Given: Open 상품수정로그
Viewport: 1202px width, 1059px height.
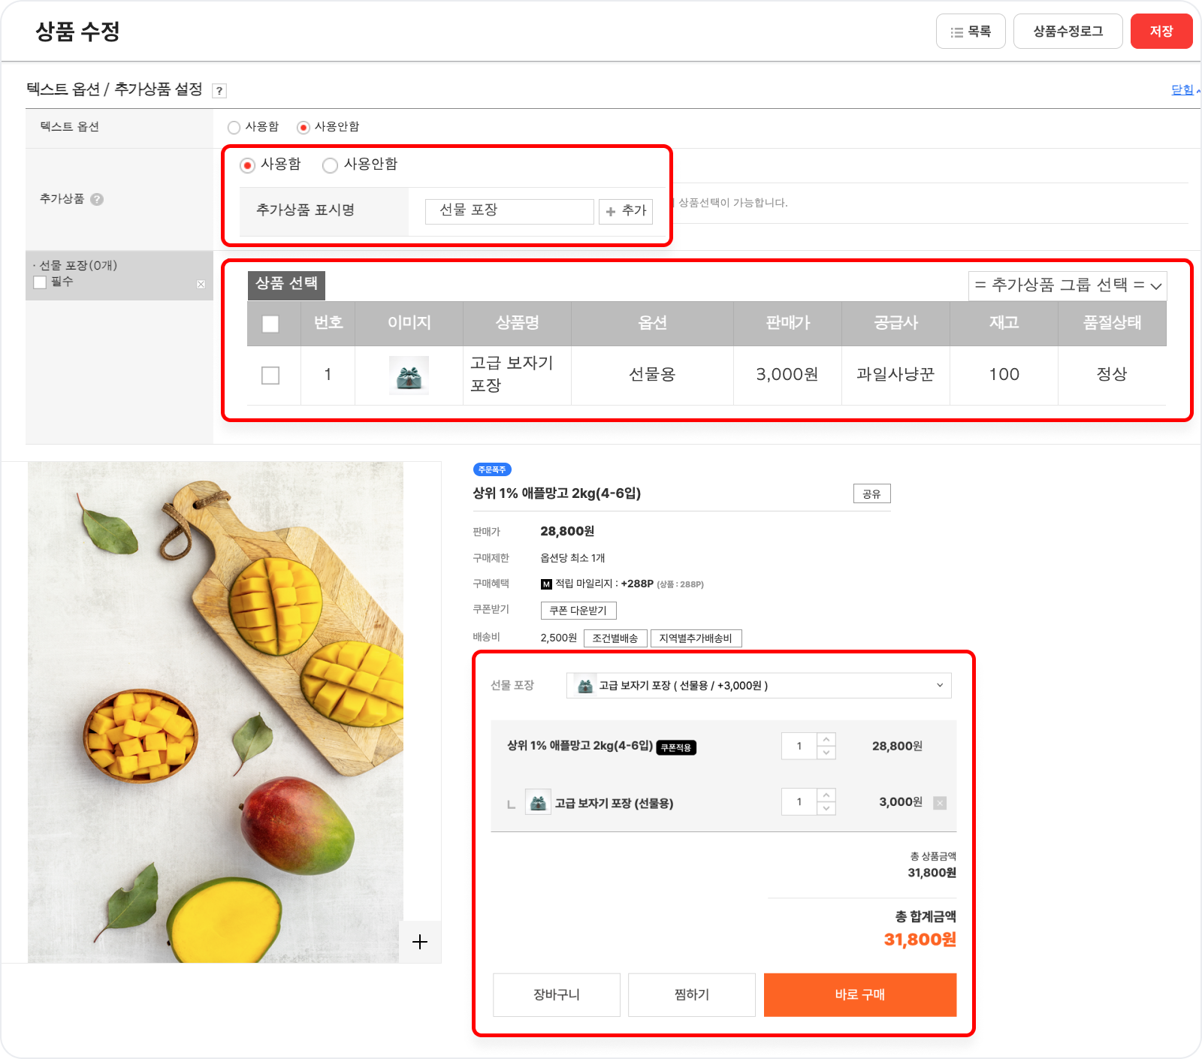Looking at the screenshot, I should pos(1068,32).
